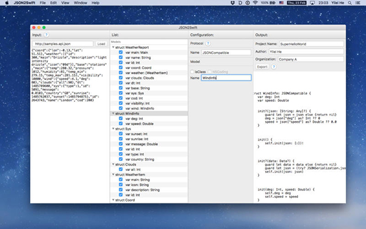Open the Help menu
The image size is (366, 229).
click(x=96, y=3)
